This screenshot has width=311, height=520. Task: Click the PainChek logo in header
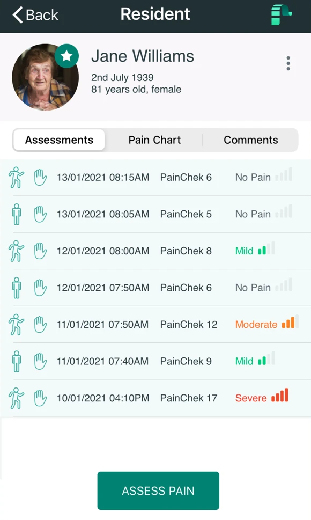(281, 14)
